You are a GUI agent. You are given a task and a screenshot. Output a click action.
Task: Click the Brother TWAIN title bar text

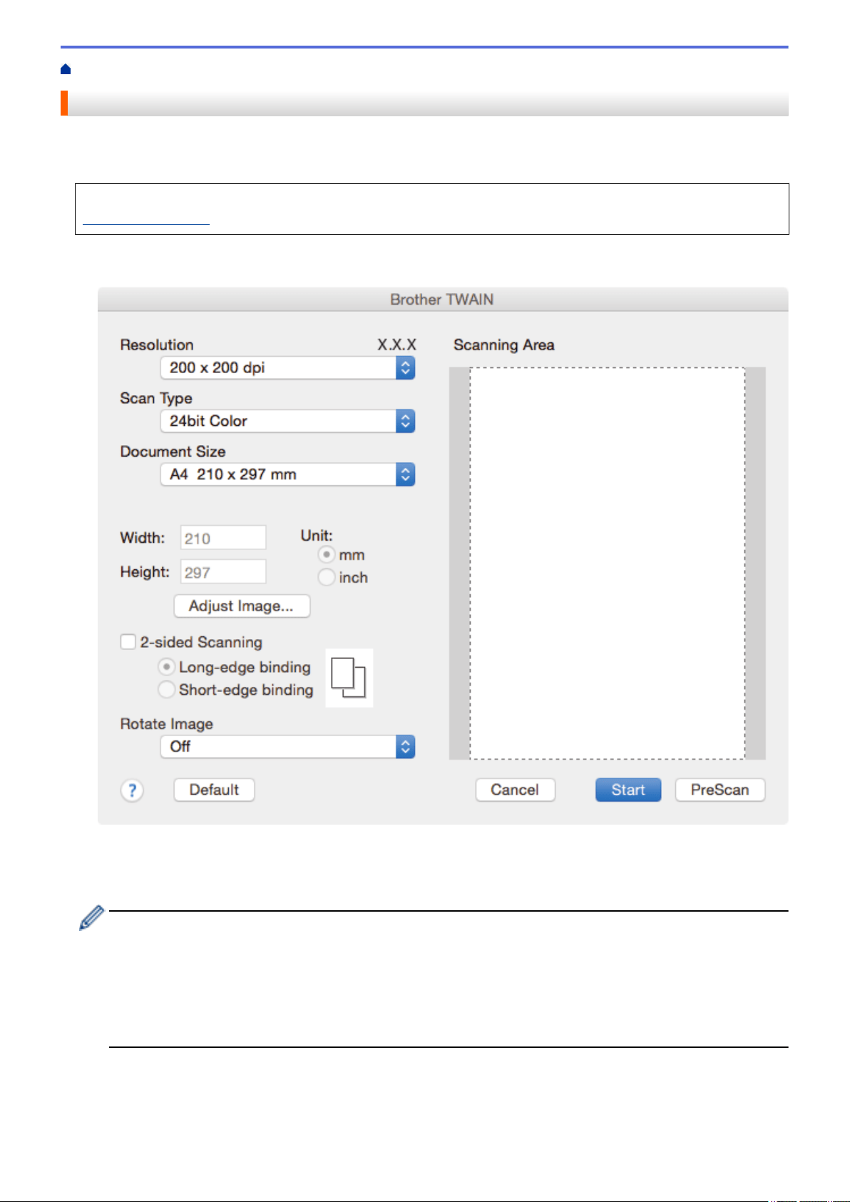point(442,300)
